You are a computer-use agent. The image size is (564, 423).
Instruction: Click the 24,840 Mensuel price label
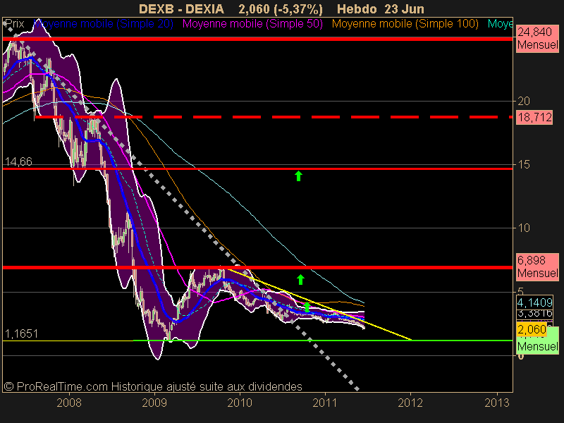[x=537, y=39]
